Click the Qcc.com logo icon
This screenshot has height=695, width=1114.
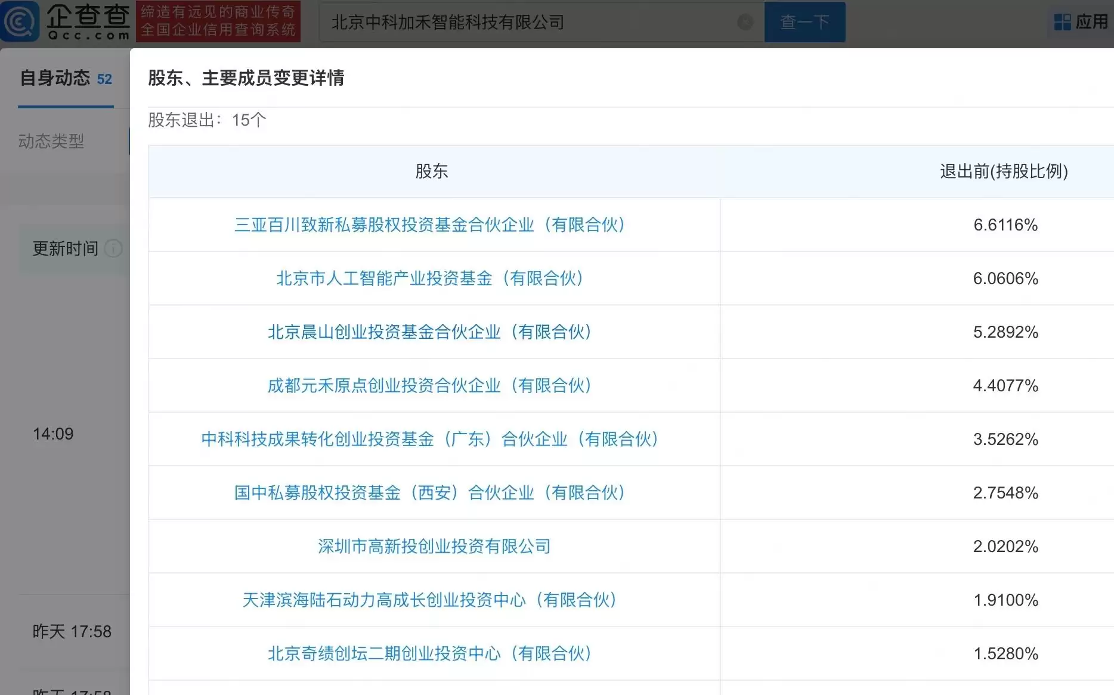pyautogui.click(x=20, y=21)
